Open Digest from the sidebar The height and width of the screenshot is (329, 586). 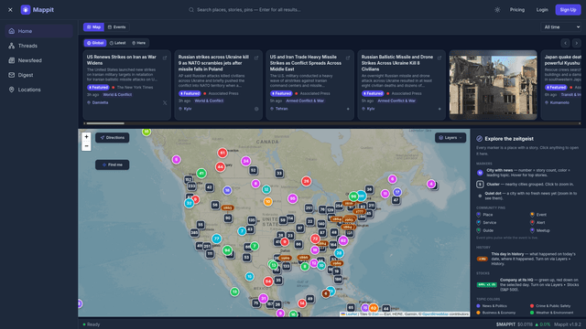point(38,75)
